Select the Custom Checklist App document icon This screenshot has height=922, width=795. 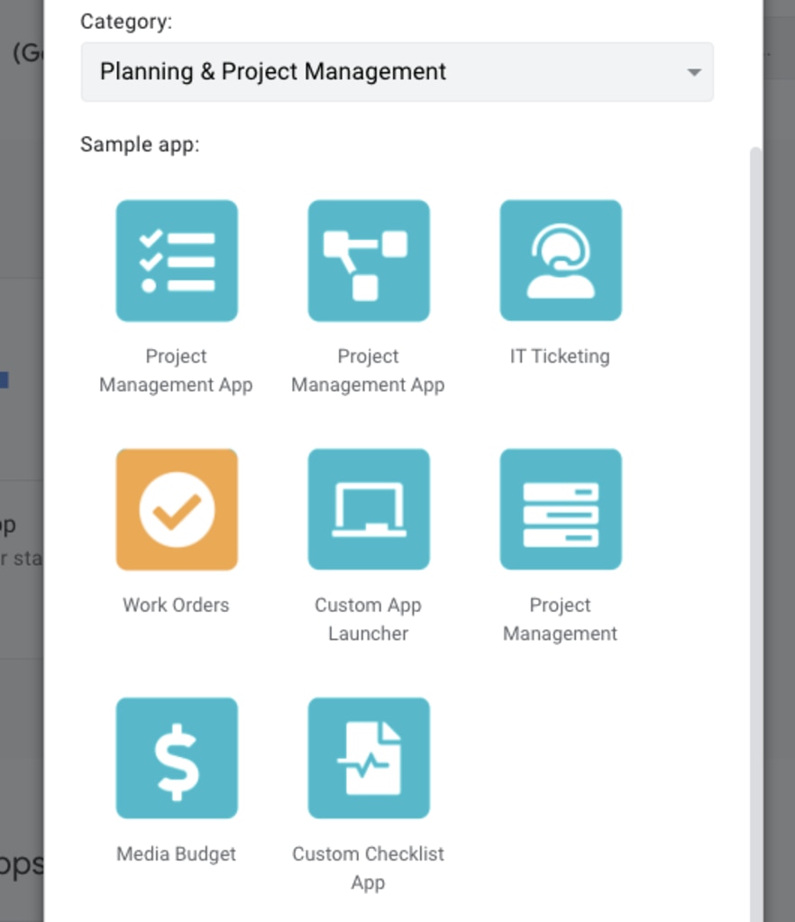[368, 757]
